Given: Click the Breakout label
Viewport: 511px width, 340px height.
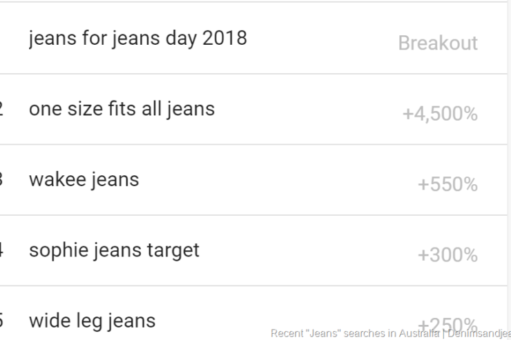Looking at the screenshot, I should click(x=438, y=43).
